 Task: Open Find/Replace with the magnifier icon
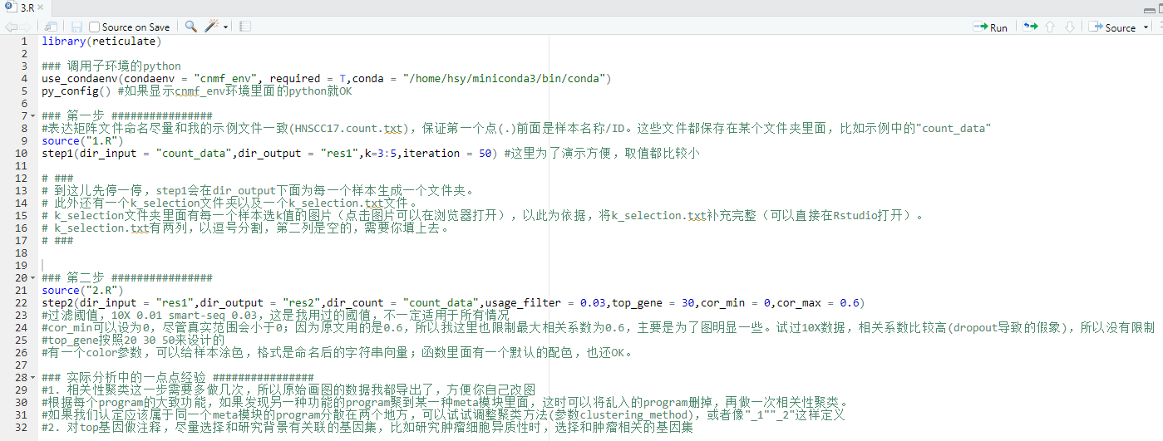[191, 27]
